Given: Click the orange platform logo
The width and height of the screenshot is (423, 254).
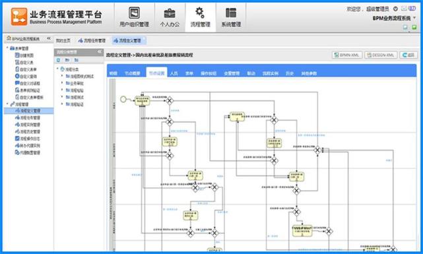Looking at the screenshot, I should [19, 16].
